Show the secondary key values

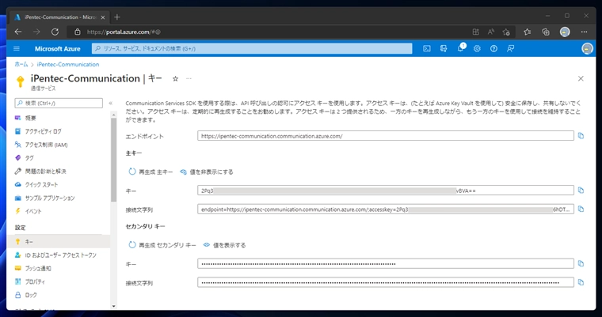point(224,245)
